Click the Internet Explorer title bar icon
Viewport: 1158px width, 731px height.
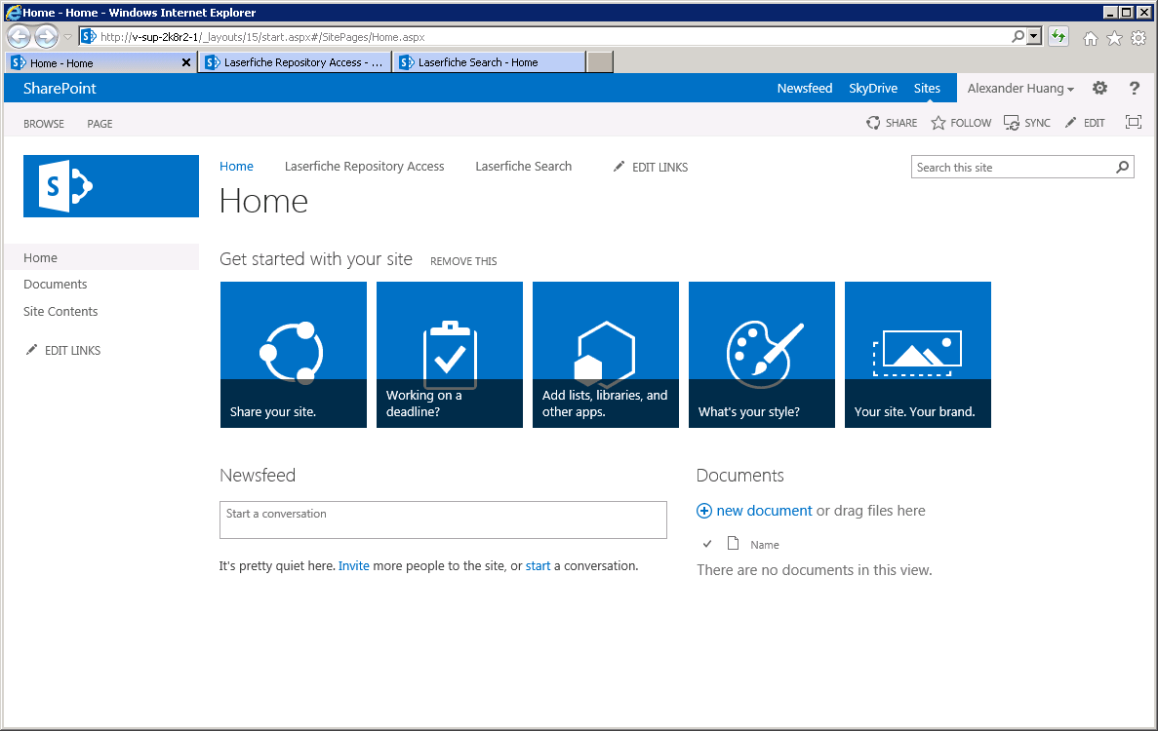click(x=14, y=13)
